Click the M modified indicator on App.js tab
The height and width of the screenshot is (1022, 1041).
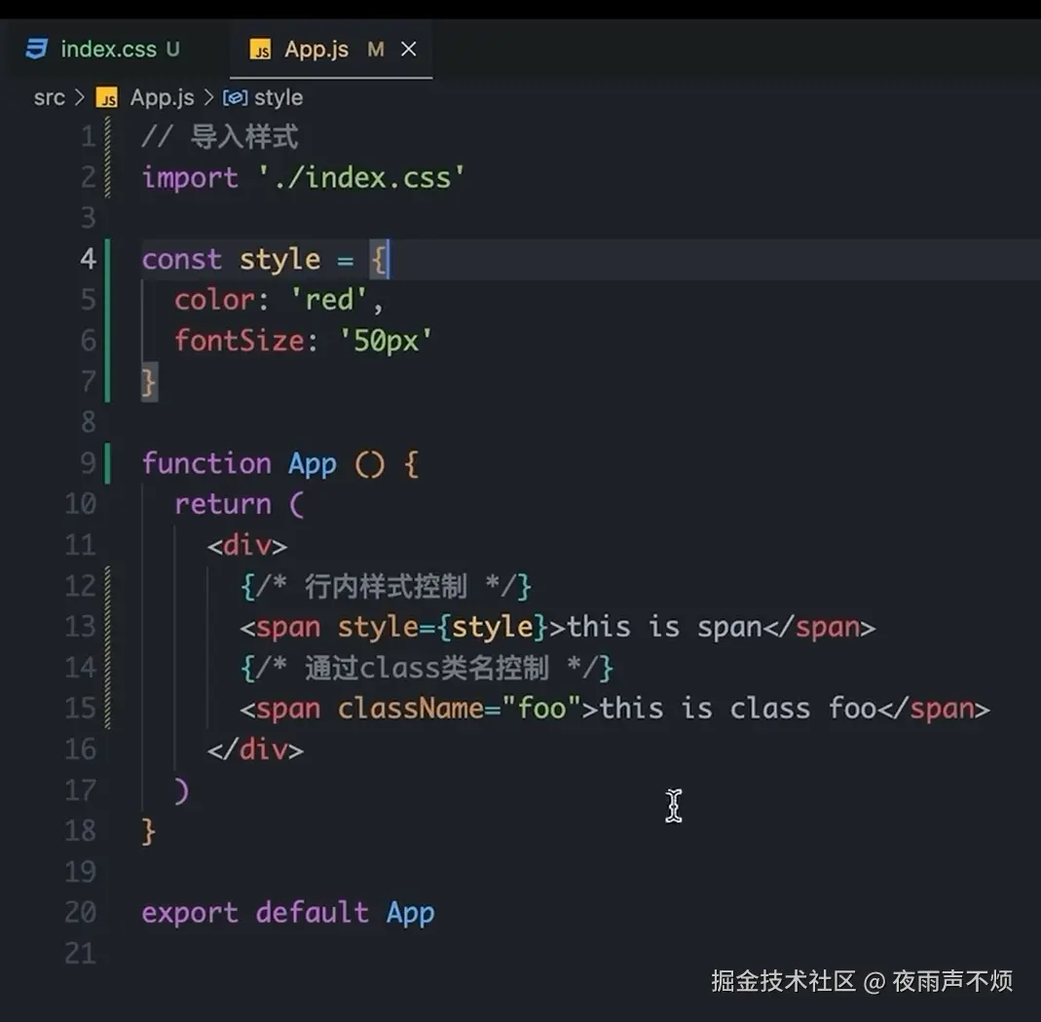376,49
